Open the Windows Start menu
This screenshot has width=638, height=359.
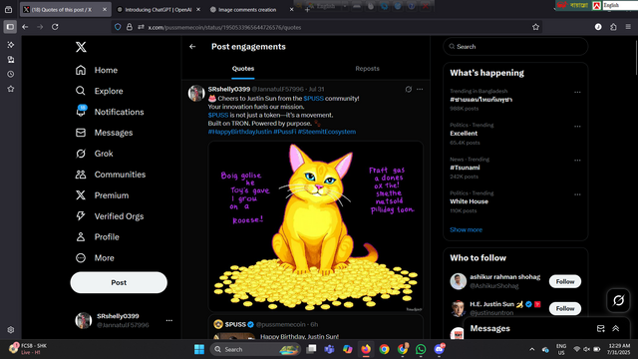199,349
